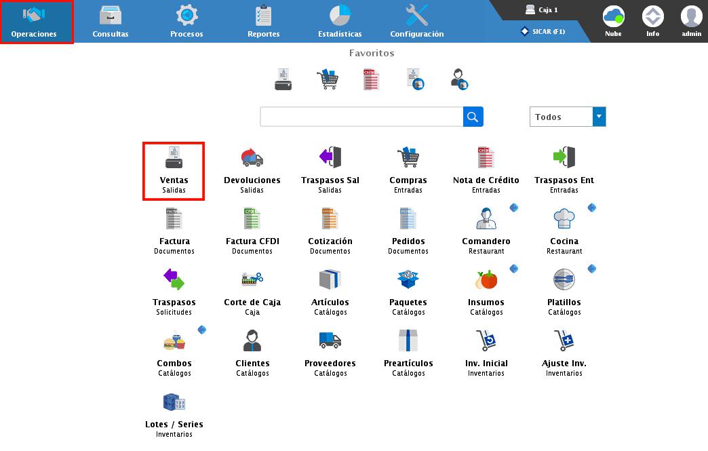Click inside the module search field
Screen dimensions: 708x451
[x=361, y=117]
